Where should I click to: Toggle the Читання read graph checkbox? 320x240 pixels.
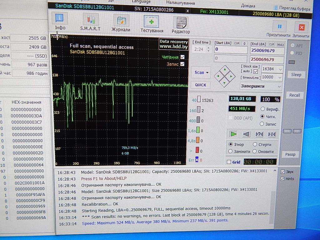click(x=182, y=57)
